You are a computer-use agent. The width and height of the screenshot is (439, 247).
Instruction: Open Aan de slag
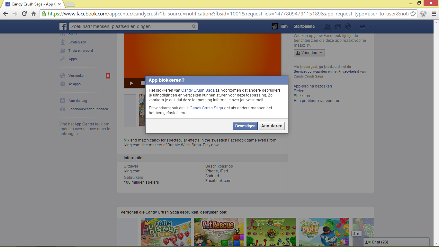(78, 101)
